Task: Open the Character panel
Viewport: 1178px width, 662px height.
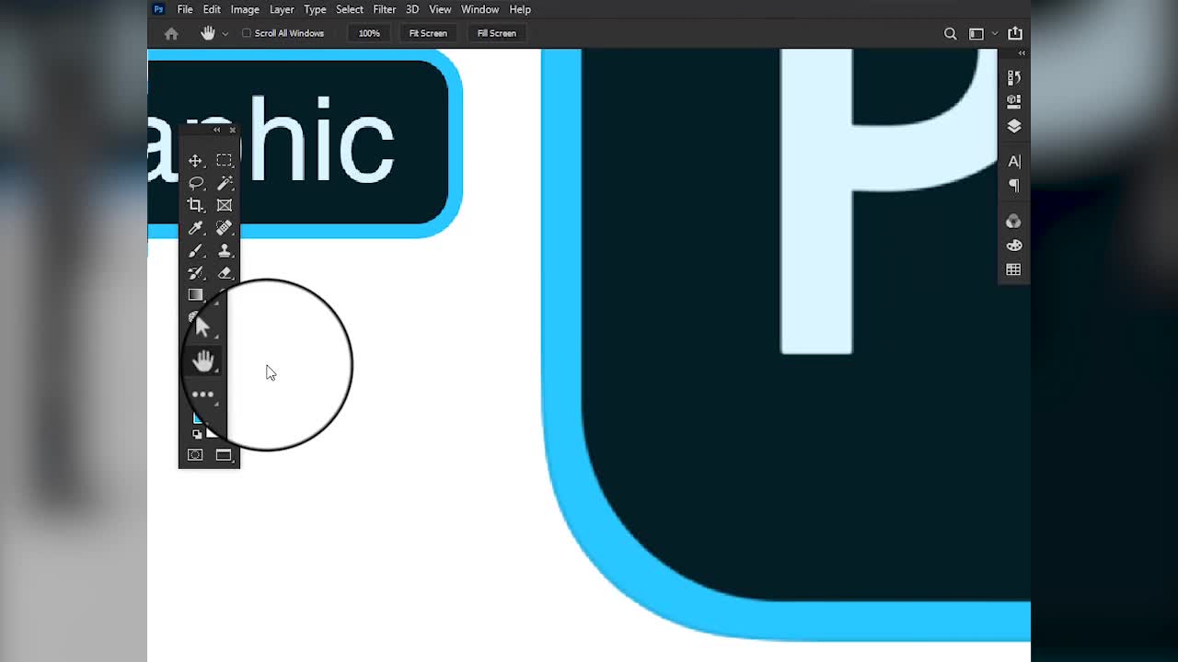Action: 1014,161
